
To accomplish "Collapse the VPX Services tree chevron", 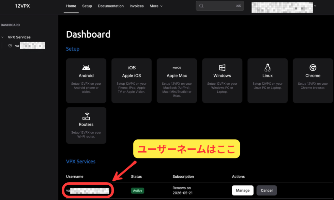I will [3, 37].
